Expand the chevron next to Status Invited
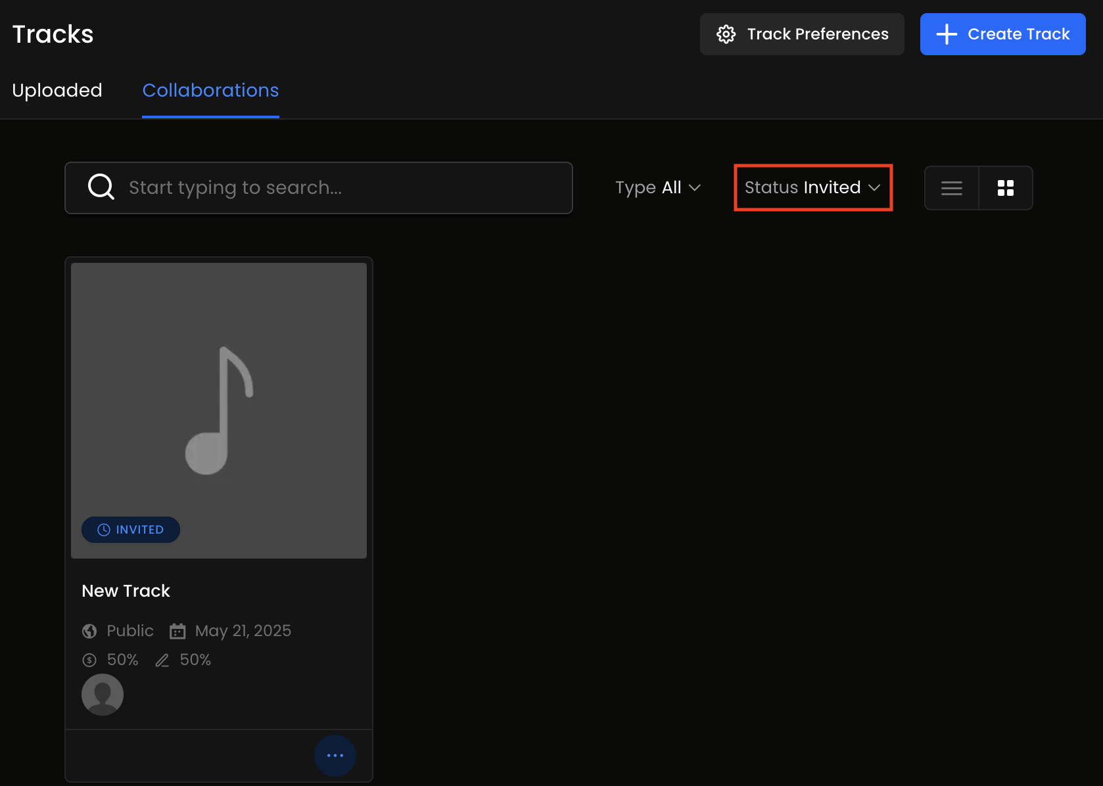 pos(876,187)
